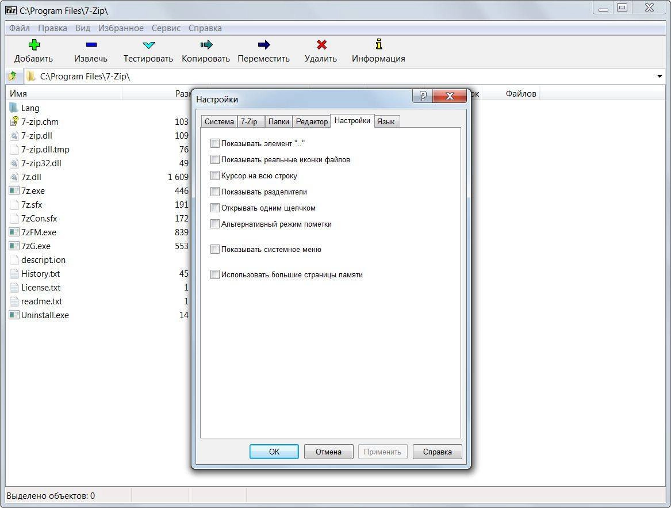Click the Uninstall.exe file icon
The height and width of the screenshot is (508, 671).
(x=14, y=315)
